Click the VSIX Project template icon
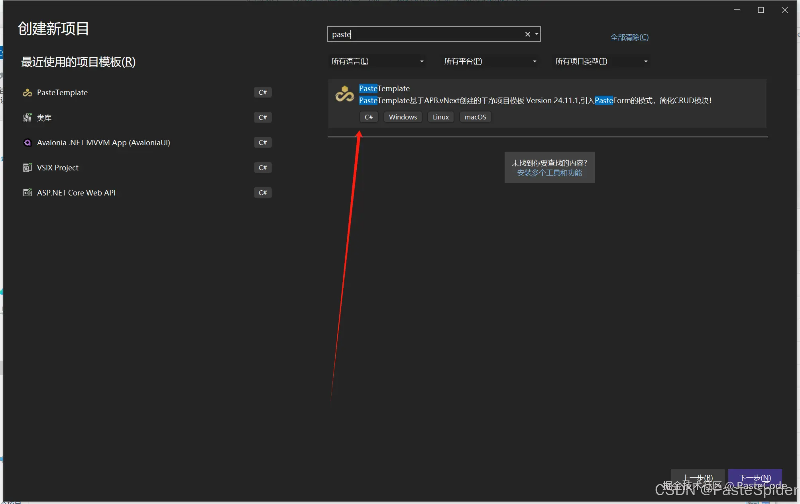 pyautogui.click(x=27, y=168)
